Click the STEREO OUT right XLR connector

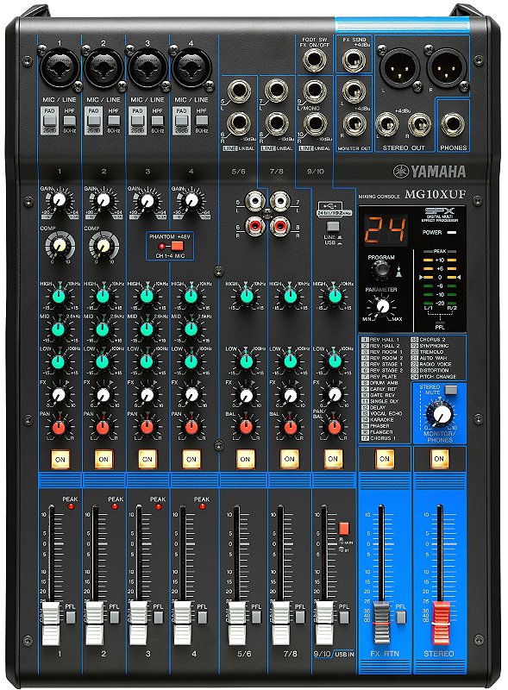tap(447, 66)
